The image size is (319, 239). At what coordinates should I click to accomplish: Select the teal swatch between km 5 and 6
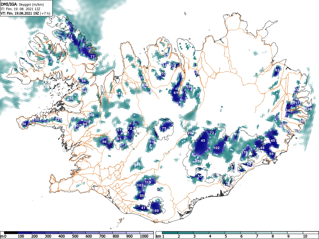[x=233, y=233]
